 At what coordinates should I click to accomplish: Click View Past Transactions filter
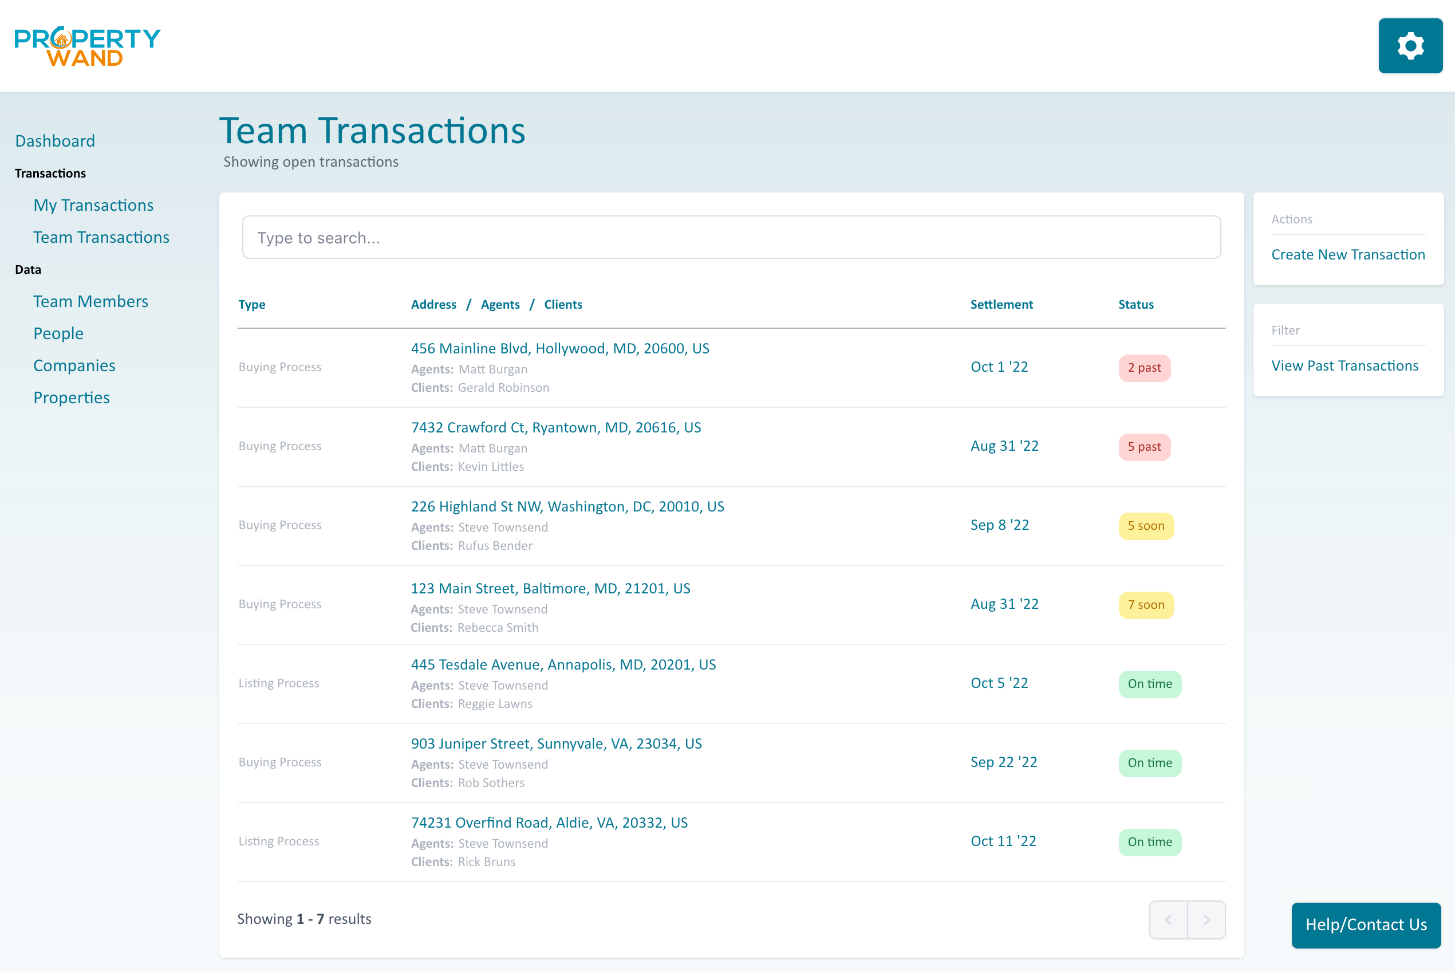coord(1344,366)
